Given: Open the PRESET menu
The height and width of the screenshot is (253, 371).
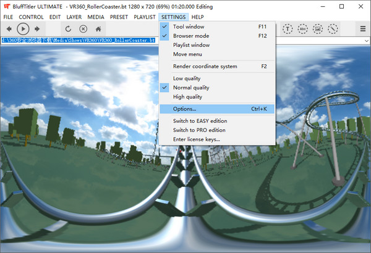Looking at the screenshot, I should 119,17.
